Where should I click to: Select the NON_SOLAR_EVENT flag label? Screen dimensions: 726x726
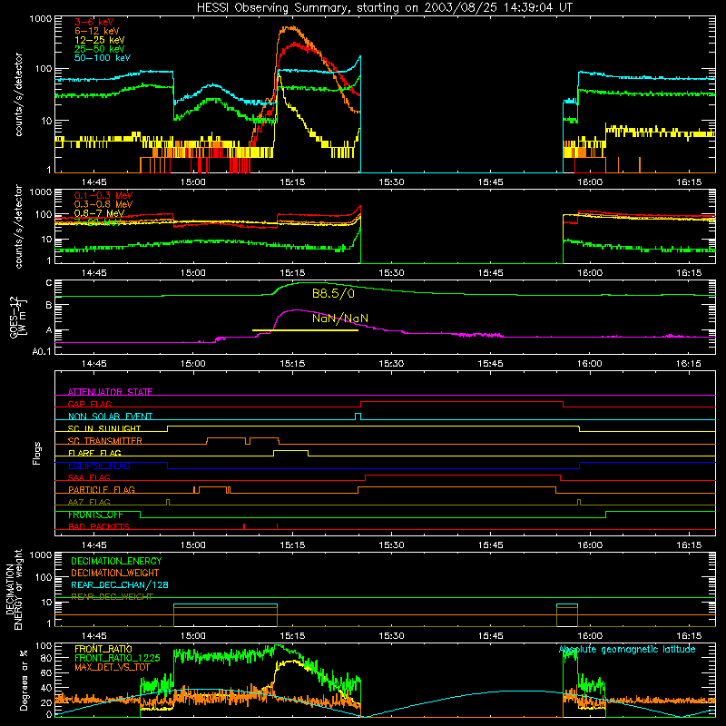point(110,417)
